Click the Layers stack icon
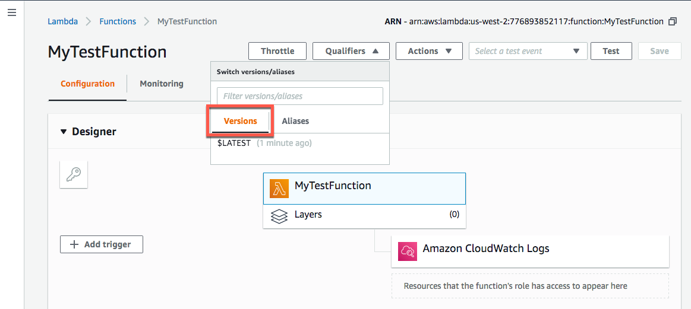 point(279,216)
